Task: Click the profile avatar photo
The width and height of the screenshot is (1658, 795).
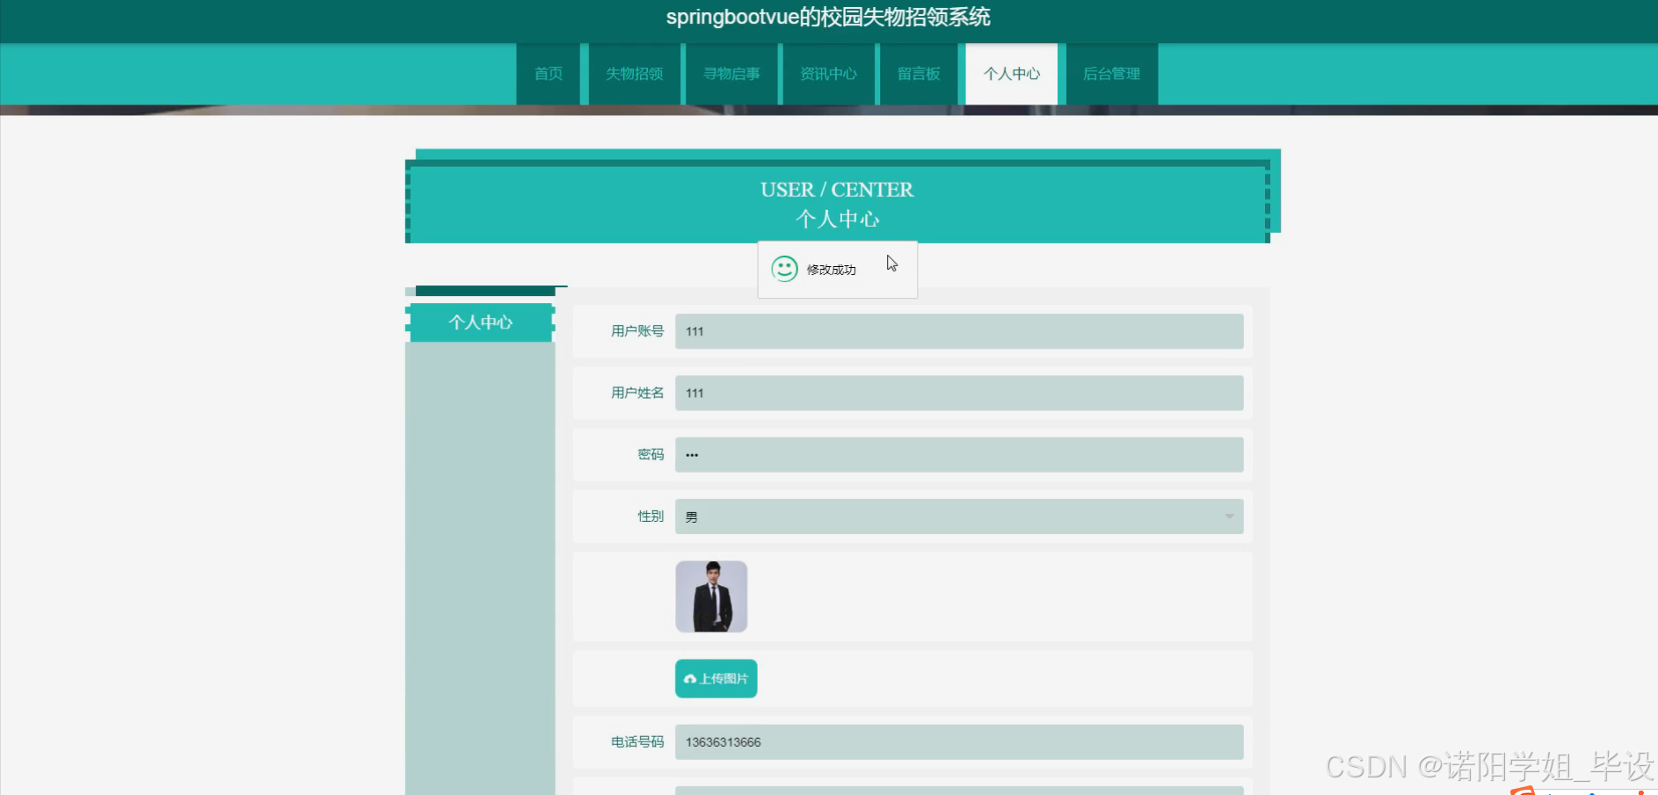Action: click(711, 596)
